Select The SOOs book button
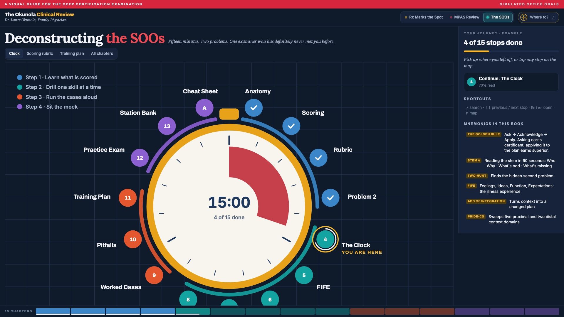 click(x=498, y=17)
